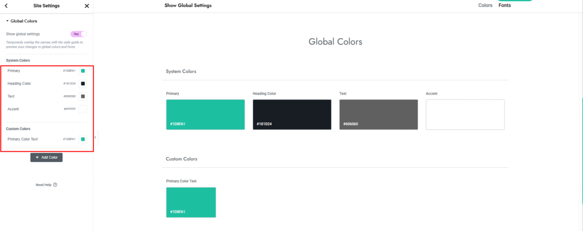
Task: Open the Need Help link
Action: point(43,185)
